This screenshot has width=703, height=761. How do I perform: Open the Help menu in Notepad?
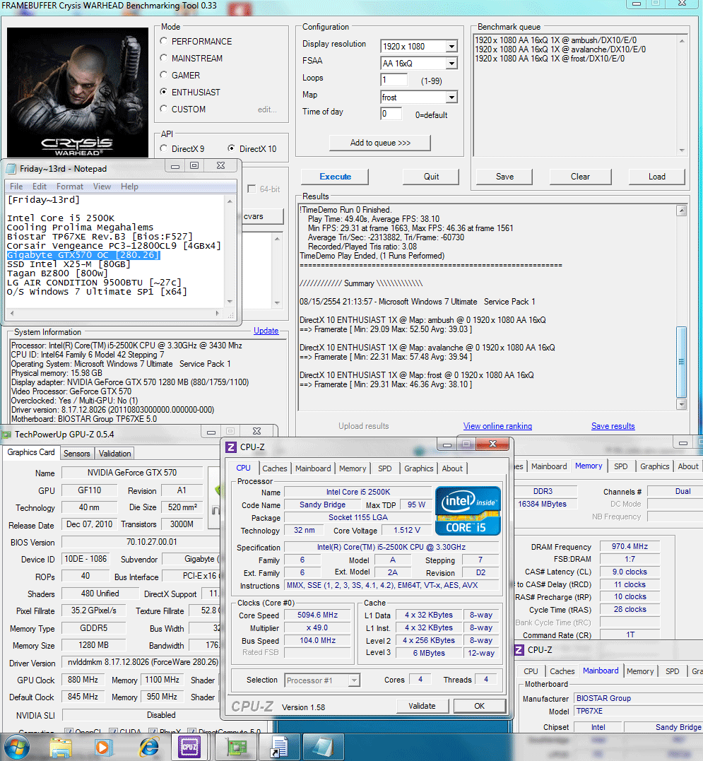pos(129,187)
